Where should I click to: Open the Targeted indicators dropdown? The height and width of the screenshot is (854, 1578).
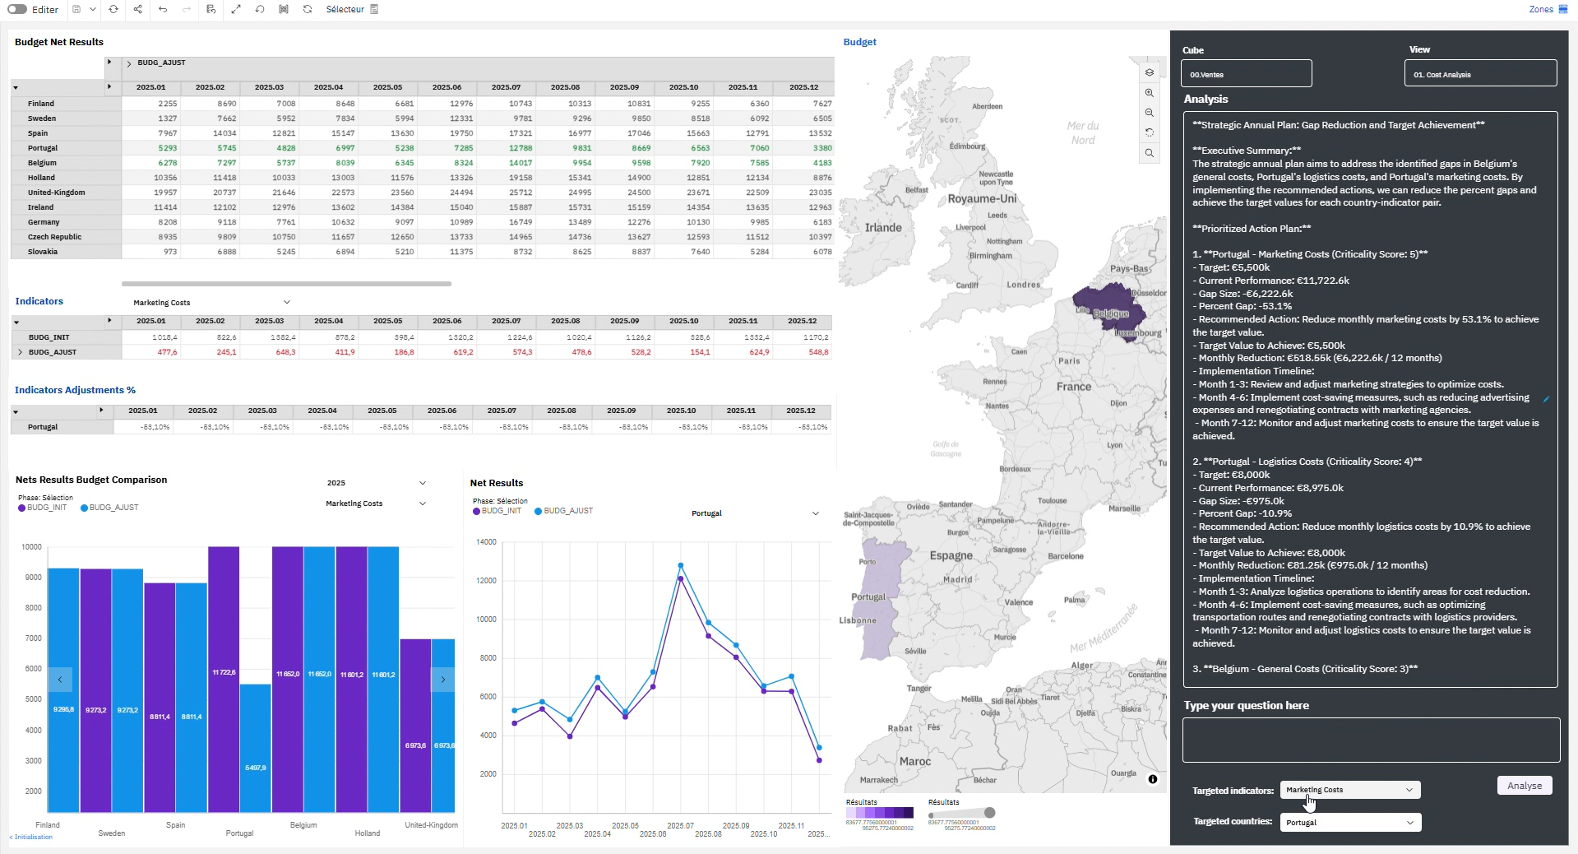[1349, 790]
